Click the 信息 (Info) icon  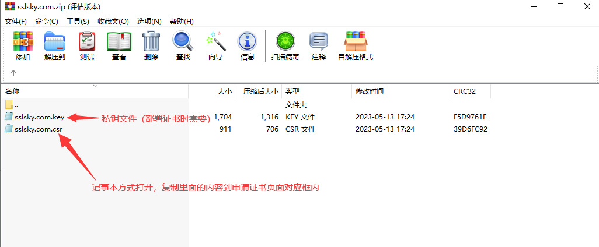pyautogui.click(x=247, y=41)
